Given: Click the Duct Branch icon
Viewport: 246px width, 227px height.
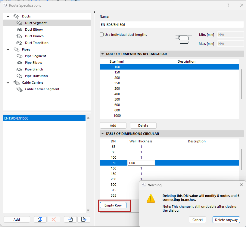Looking at the screenshot, I should tap(19, 36).
